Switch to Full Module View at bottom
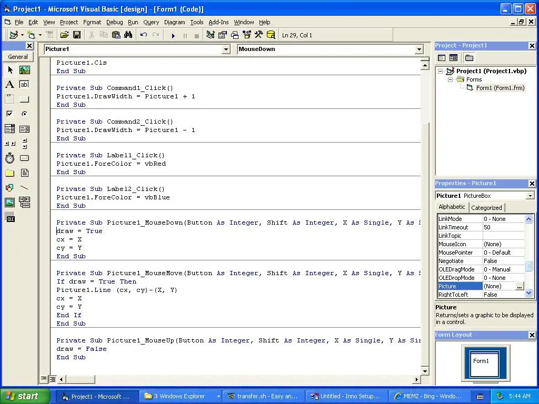539x404 pixels. [x=52, y=379]
